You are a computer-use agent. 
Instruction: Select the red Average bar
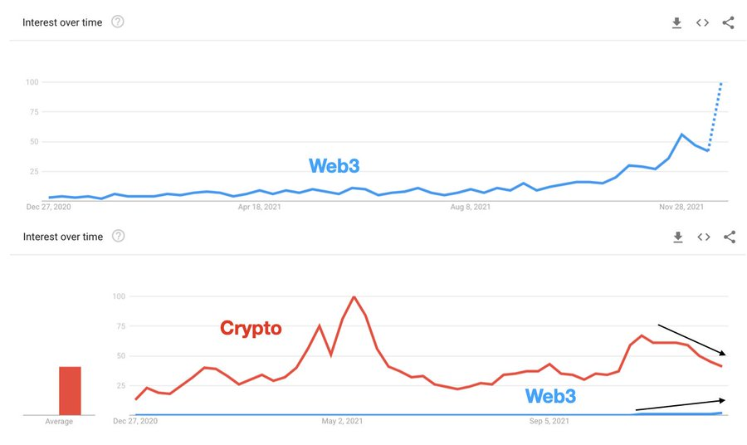(x=70, y=391)
